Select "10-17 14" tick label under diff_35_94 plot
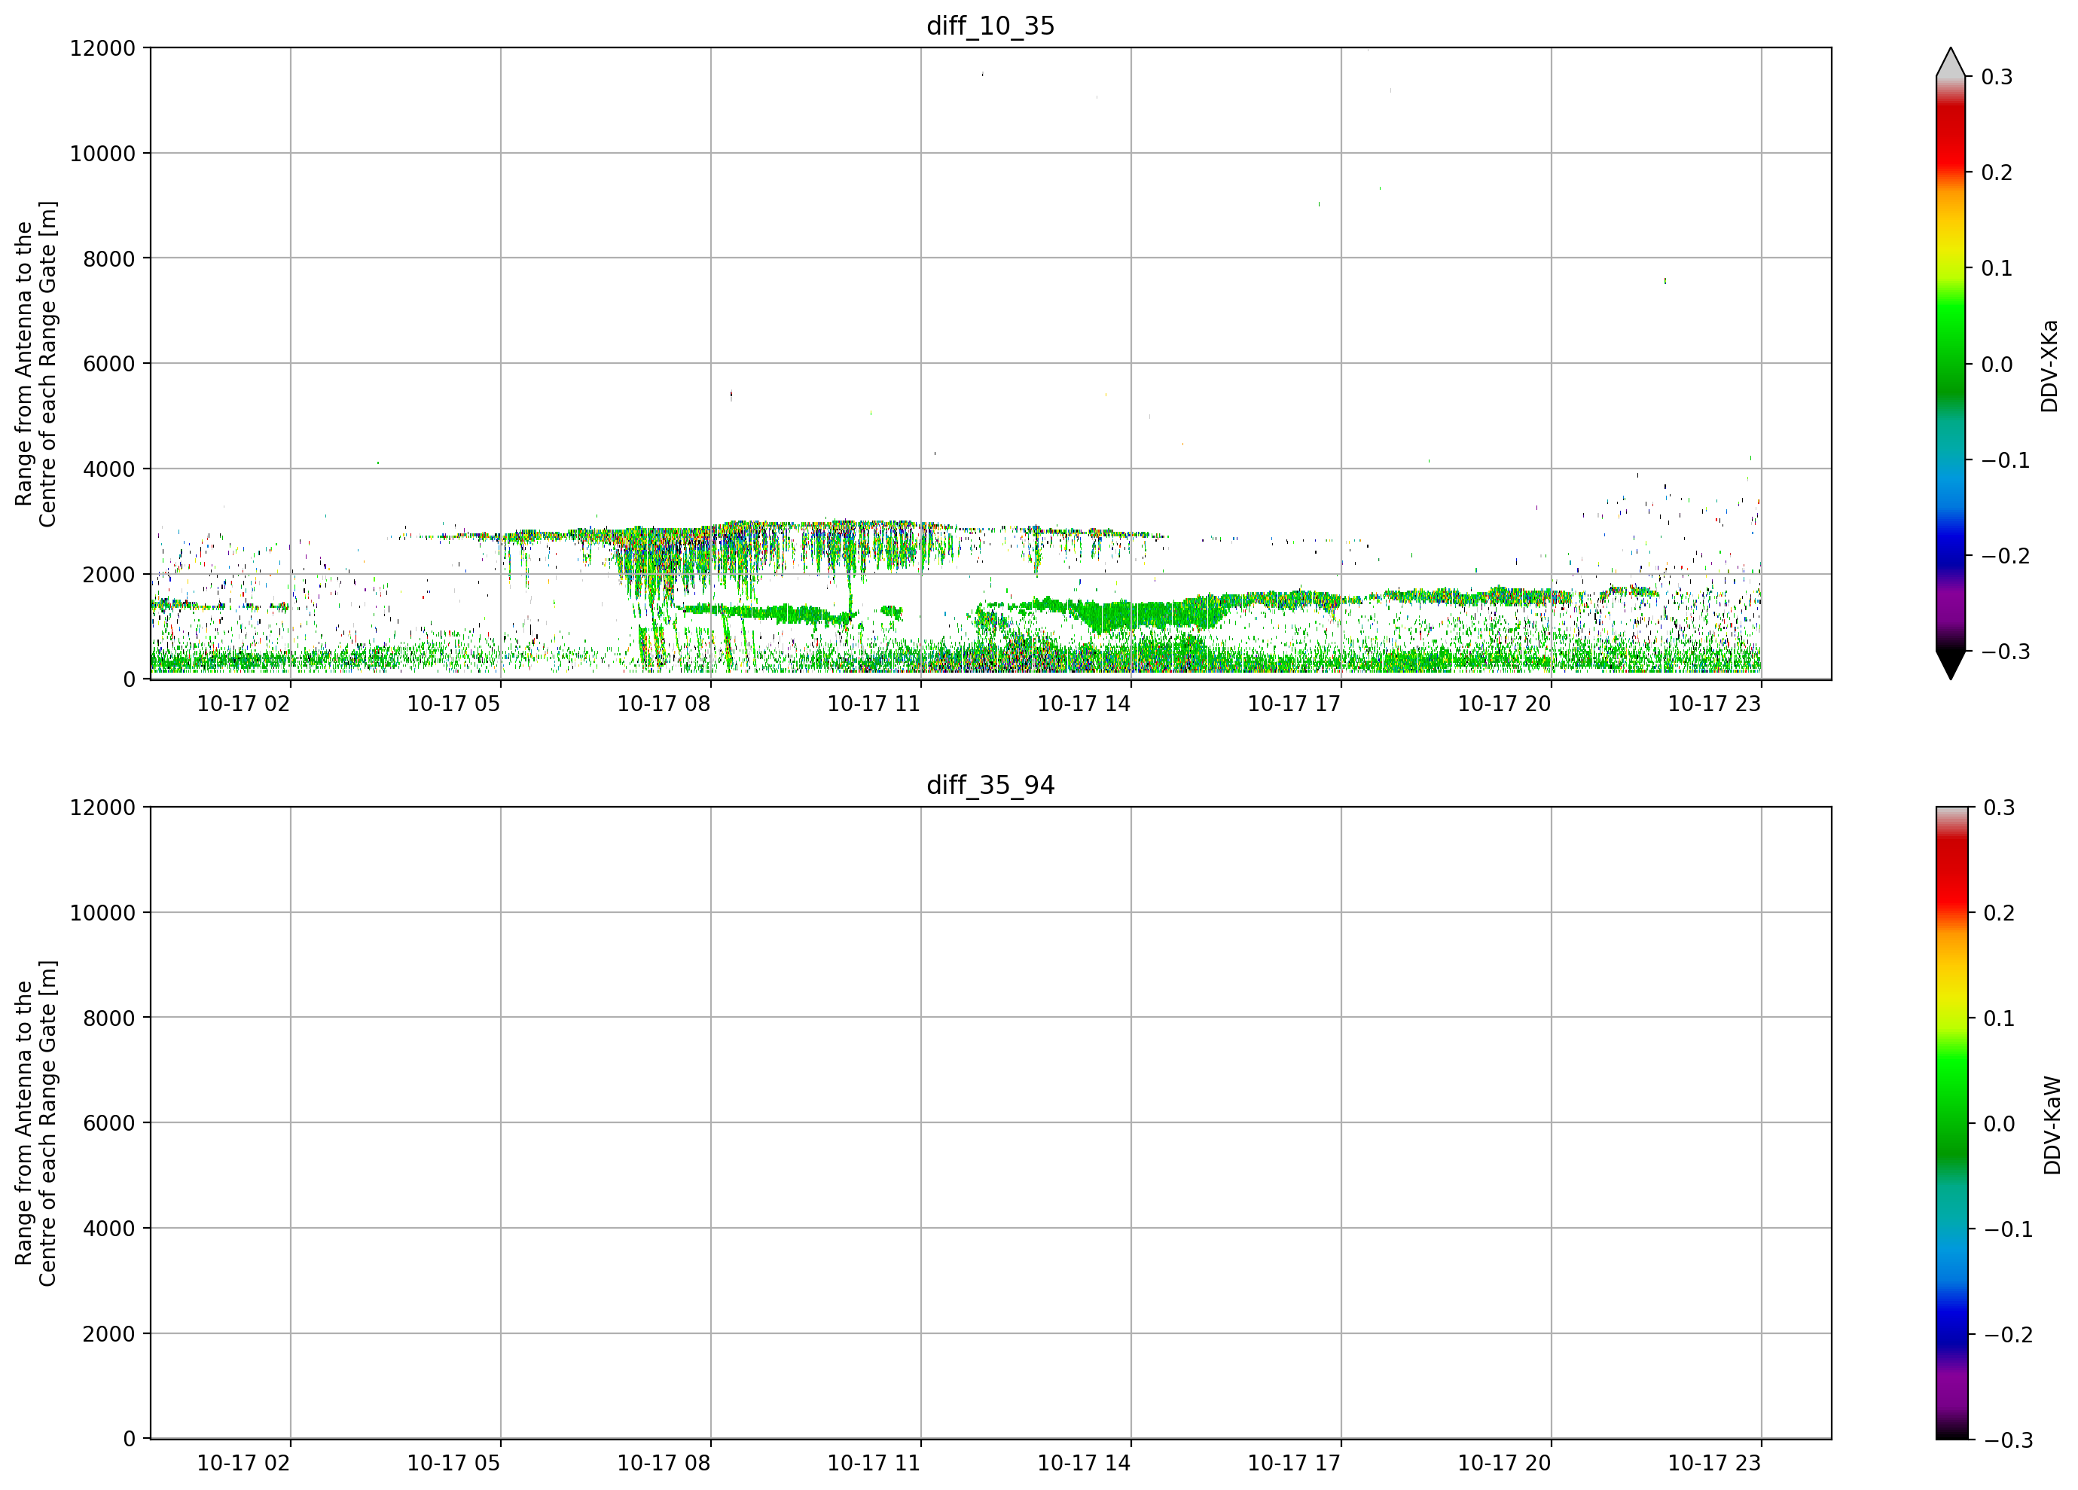The width and height of the screenshot is (2078, 1490). pyautogui.click(x=1084, y=1464)
